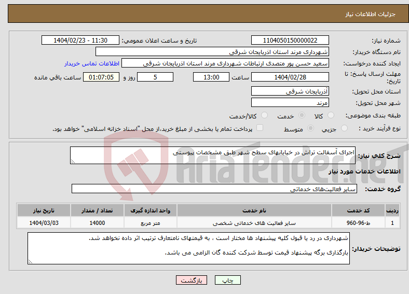Image resolution: width=409 pixels, height=294 pixels.
Task: Click the deadline date field 1404/02/28
Action: (290, 77)
